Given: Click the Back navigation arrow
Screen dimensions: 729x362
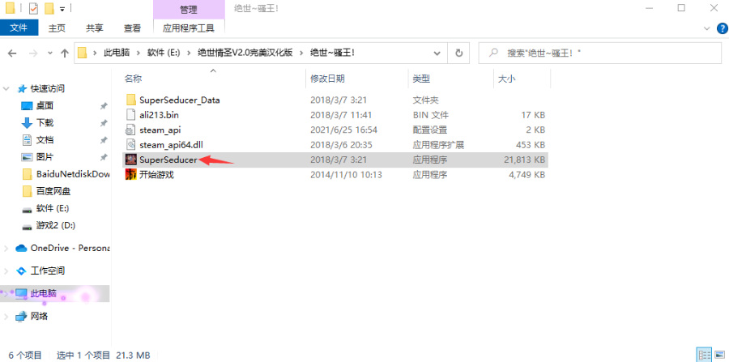Looking at the screenshot, I should coord(12,53).
